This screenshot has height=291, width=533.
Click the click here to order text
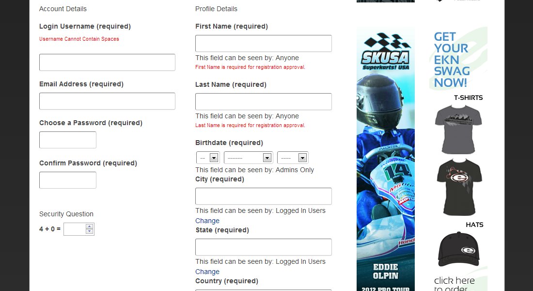(x=454, y=285)
